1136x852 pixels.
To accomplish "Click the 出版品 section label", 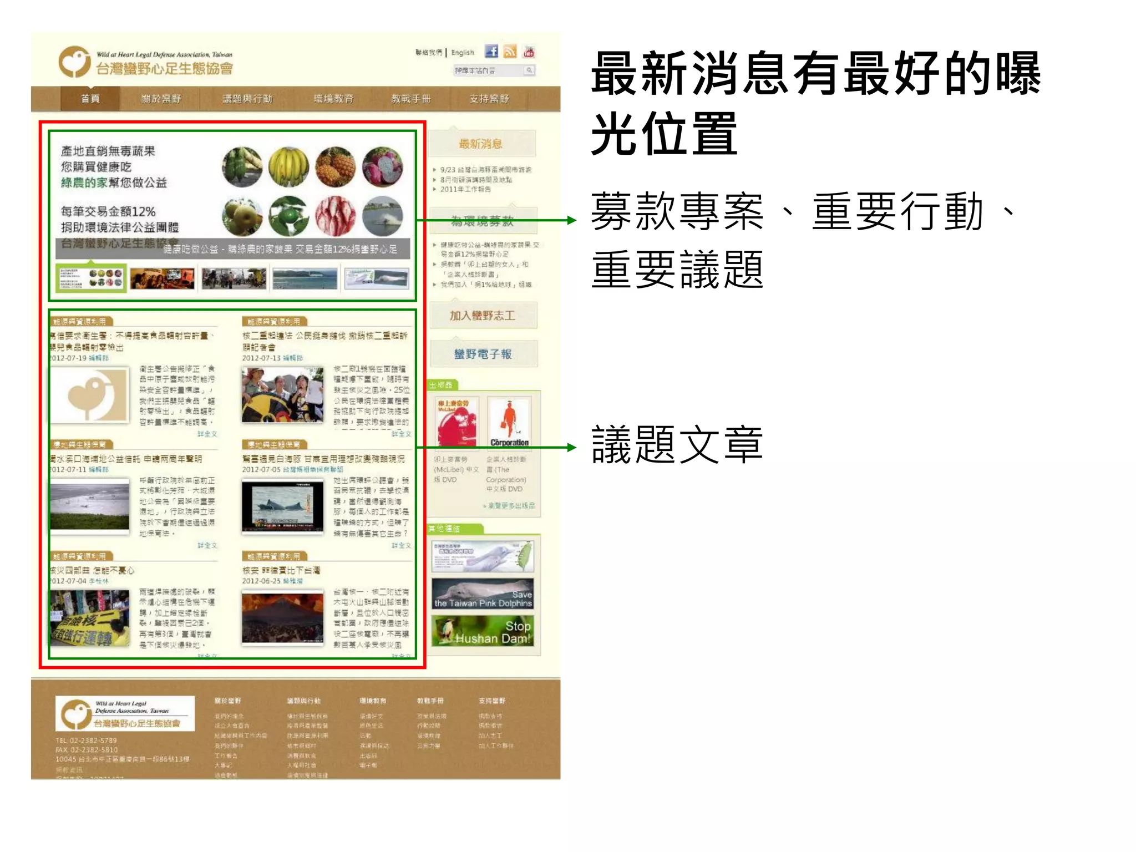I will 441,384.
